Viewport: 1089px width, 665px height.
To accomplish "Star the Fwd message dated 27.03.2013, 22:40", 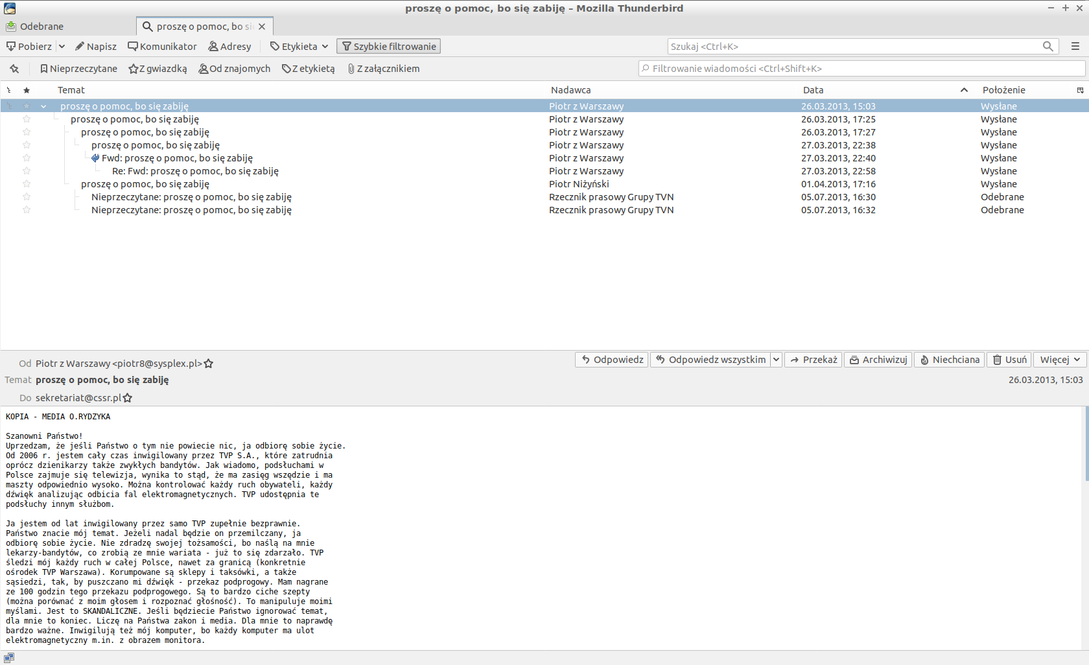I will click(27, 158).
